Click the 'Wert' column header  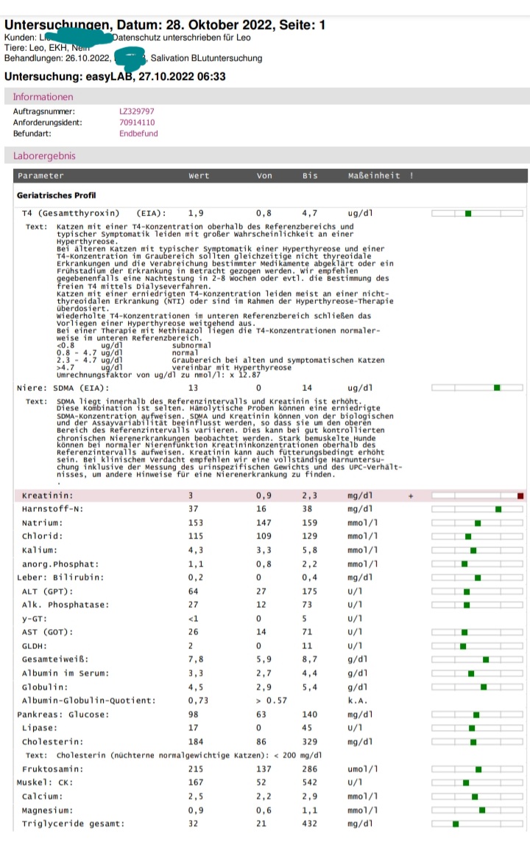[x=199, y=175]
